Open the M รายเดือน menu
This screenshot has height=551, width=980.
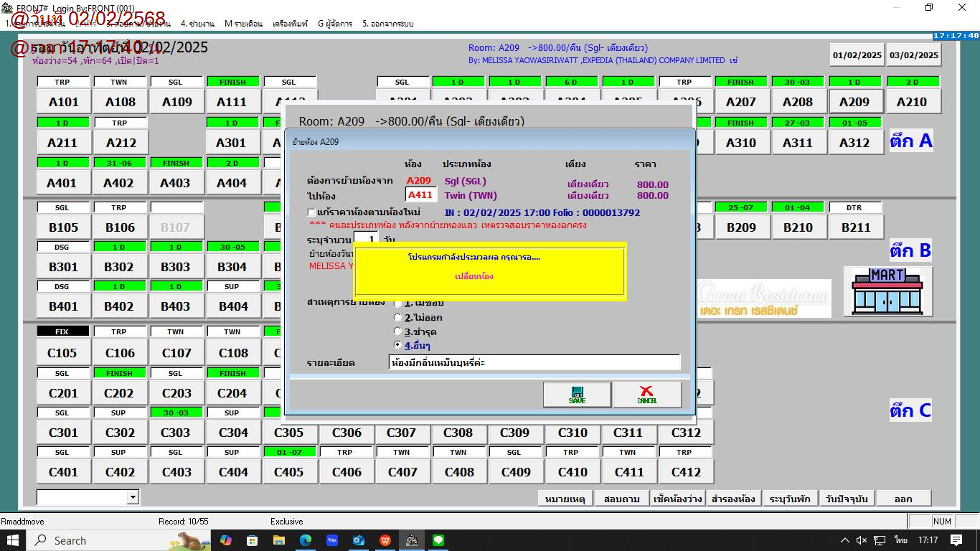(243, 24)
